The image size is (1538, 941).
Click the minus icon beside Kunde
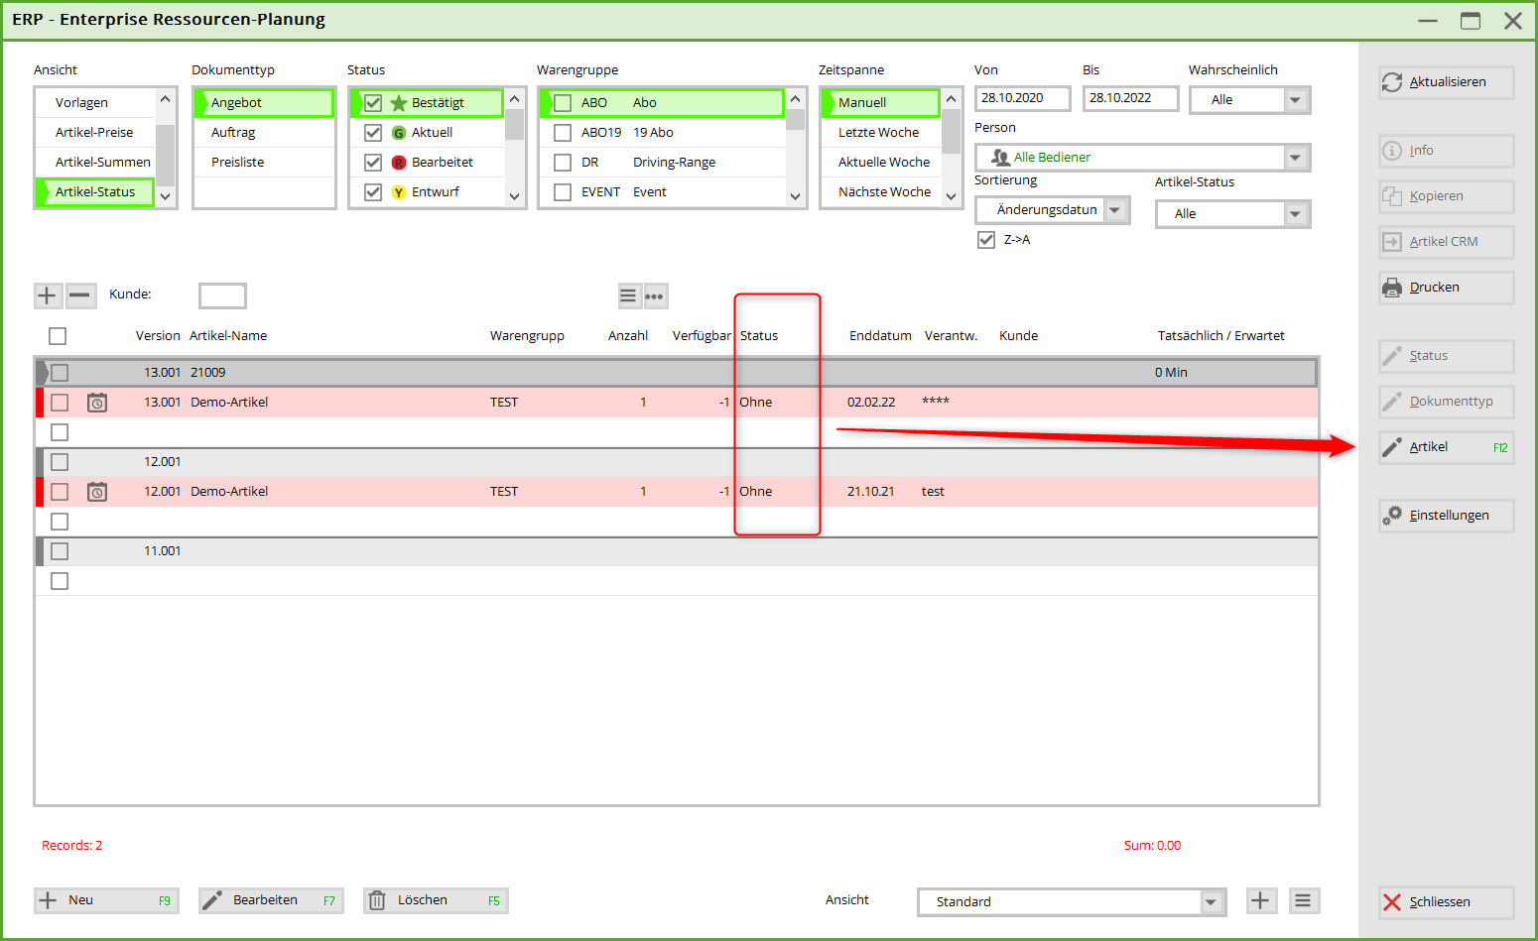click(80, 295)
